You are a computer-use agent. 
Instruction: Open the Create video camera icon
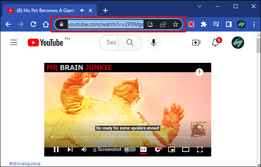click(196, 43)
